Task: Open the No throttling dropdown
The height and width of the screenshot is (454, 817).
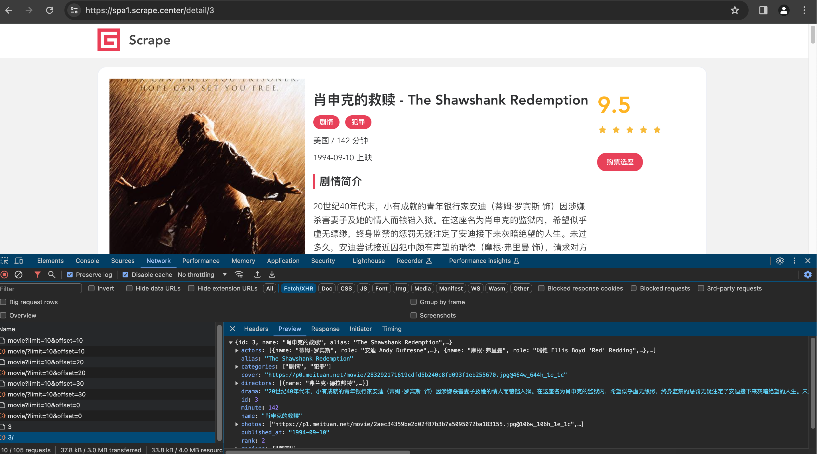Action: pyautogui.click(x=202, y=275)
